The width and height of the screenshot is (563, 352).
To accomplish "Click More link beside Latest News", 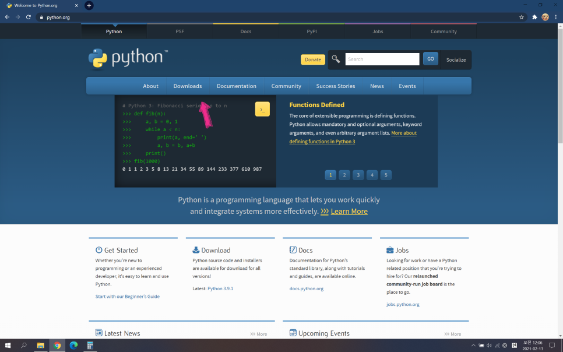I will [x=259, y=334].
